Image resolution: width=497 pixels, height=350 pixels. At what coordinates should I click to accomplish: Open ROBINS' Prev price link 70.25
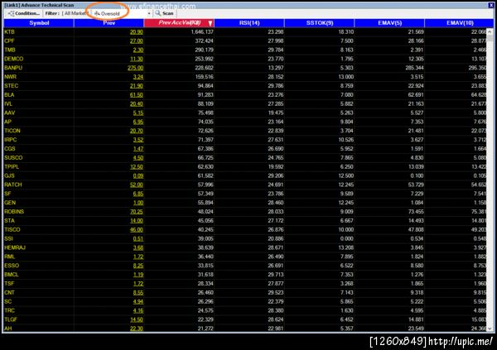click(x=137, y=212)
